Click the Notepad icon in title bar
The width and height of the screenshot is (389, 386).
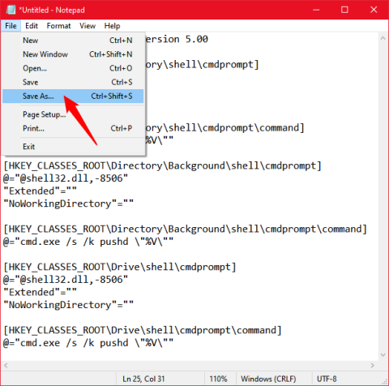[x=11, y=10]
